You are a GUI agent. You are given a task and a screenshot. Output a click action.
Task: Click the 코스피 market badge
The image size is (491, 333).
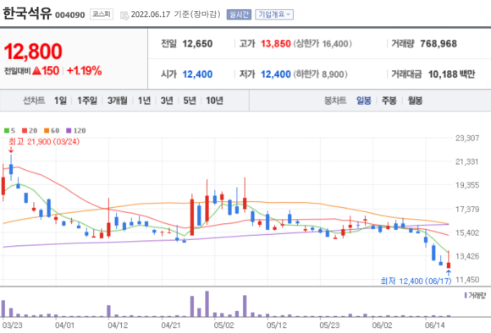[x=102, y=14]
